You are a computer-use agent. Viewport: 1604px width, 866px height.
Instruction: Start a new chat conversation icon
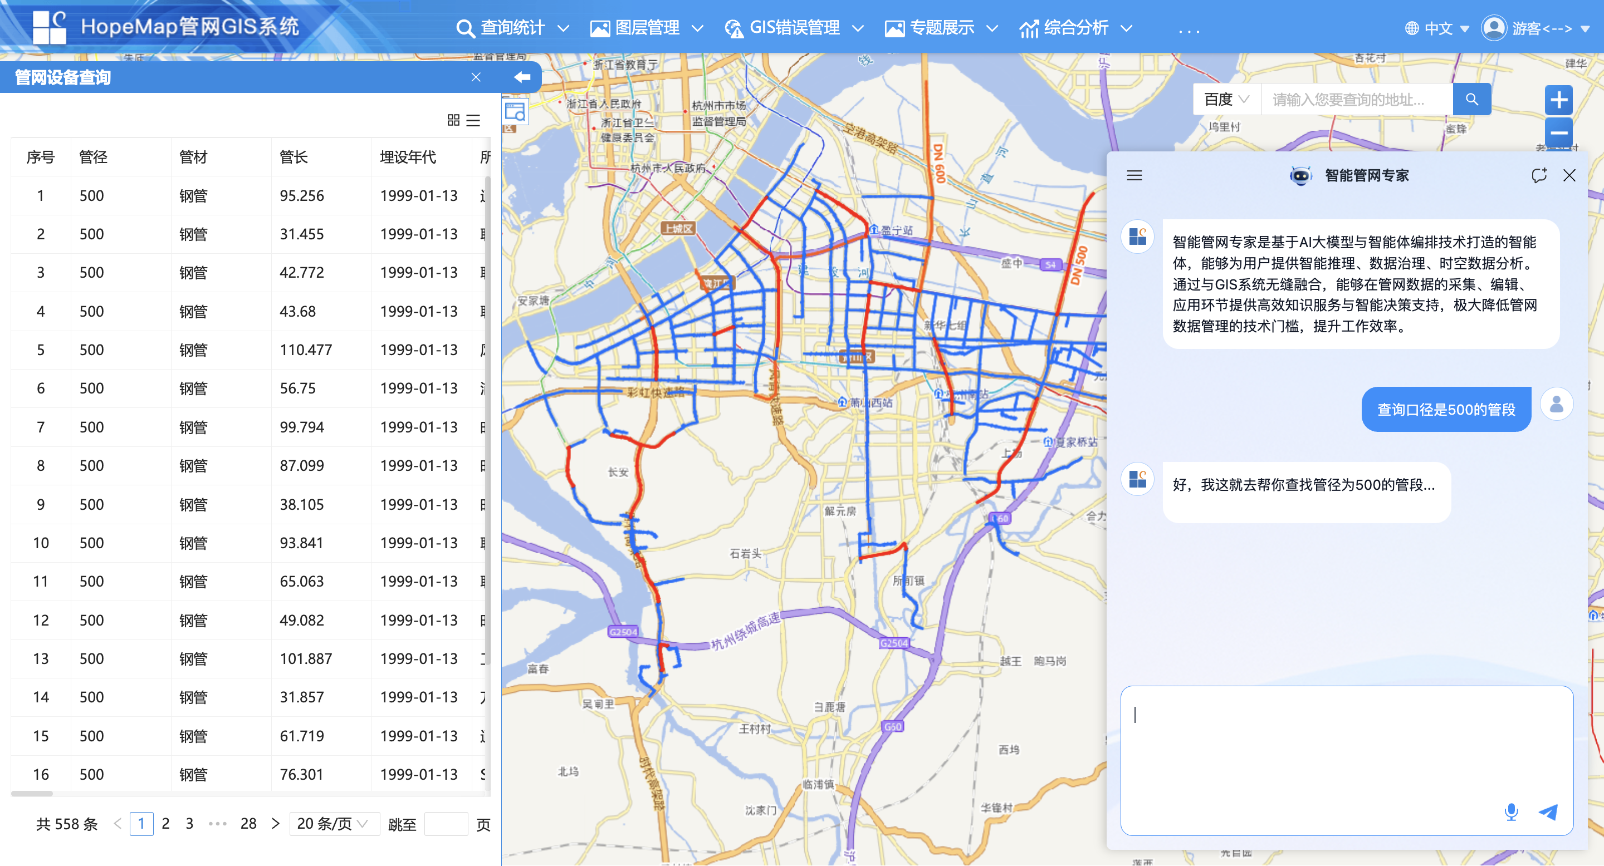(x=1539, y=175)
